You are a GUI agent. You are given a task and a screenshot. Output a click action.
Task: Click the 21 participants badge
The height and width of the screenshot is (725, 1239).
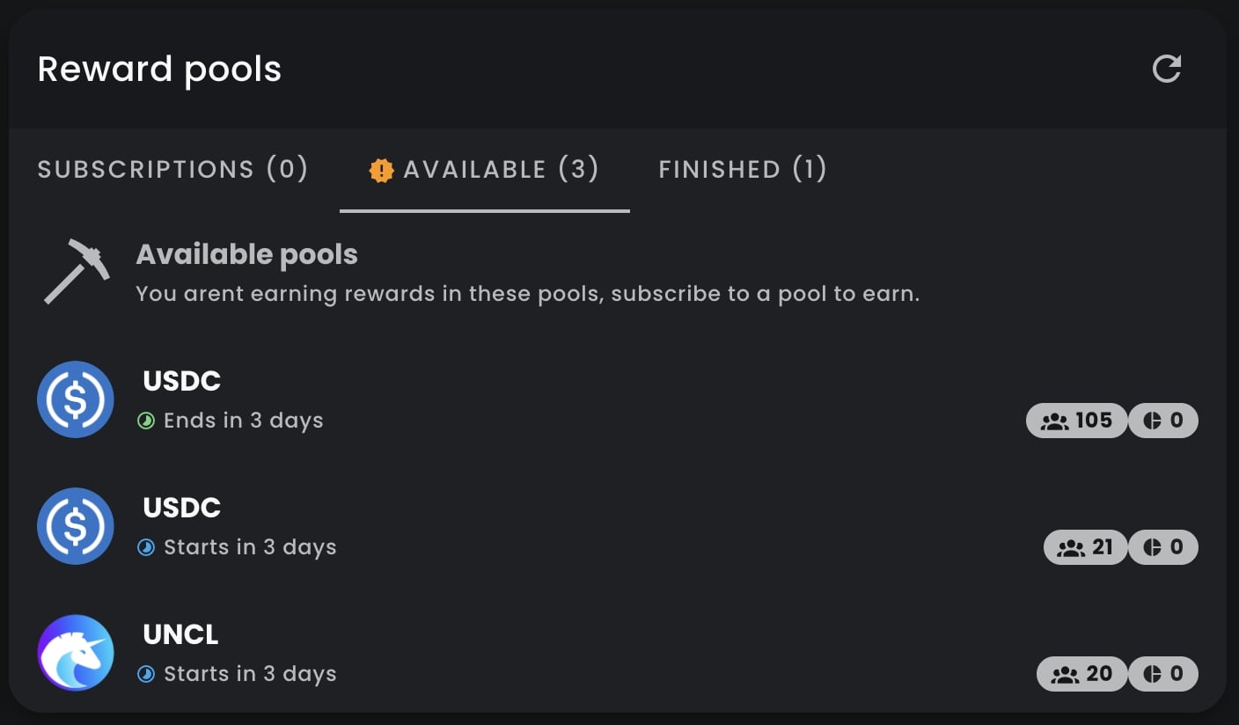1085,547
